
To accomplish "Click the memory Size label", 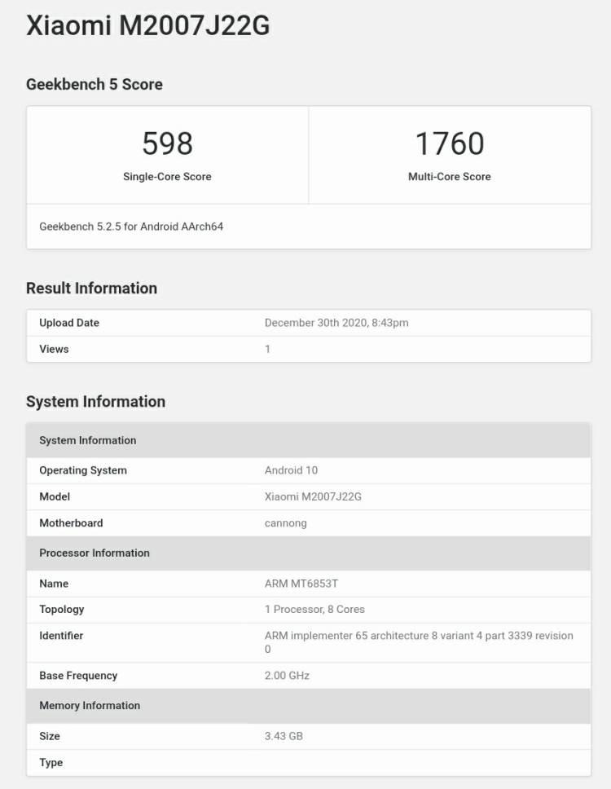I will [x=49, y=736].
